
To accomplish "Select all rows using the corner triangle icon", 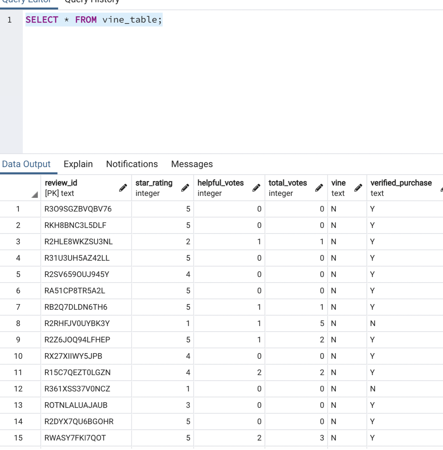I will pos(34,196).
